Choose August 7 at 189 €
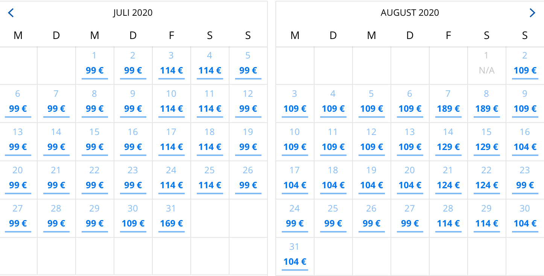Viewport: 544px width, 276px height. coord(448,104)
